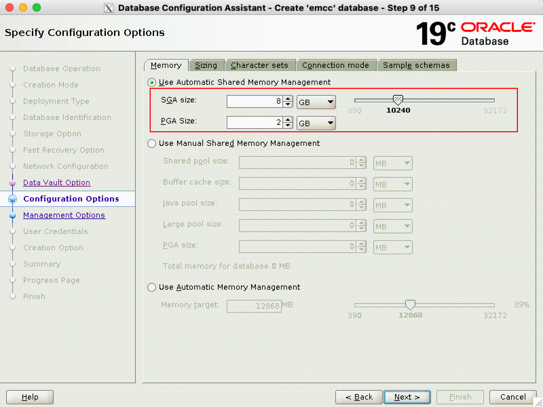Click the Storage Option step label
The image size is (543, 407).
pyautogui.click(x=52, y=134)
